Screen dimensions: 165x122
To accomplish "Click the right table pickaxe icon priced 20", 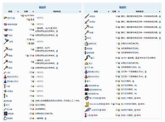I will [87, 27].
